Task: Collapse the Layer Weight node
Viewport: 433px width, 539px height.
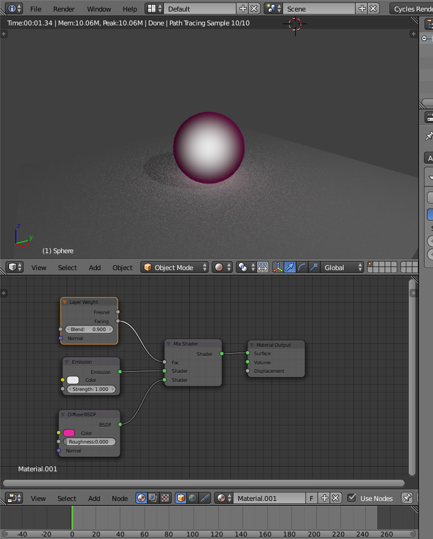Action: pos(65,302)
